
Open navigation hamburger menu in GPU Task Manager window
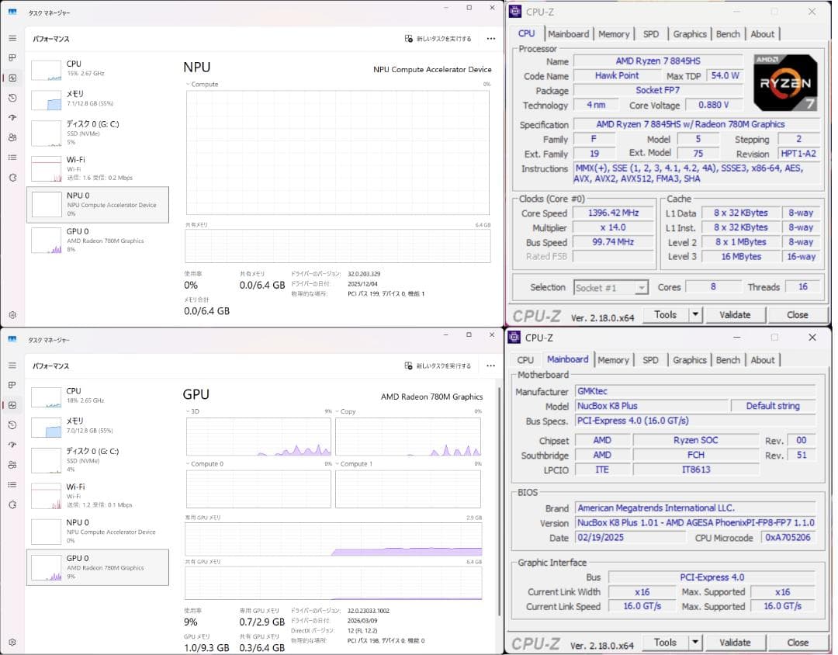click(x=12, y=366)
